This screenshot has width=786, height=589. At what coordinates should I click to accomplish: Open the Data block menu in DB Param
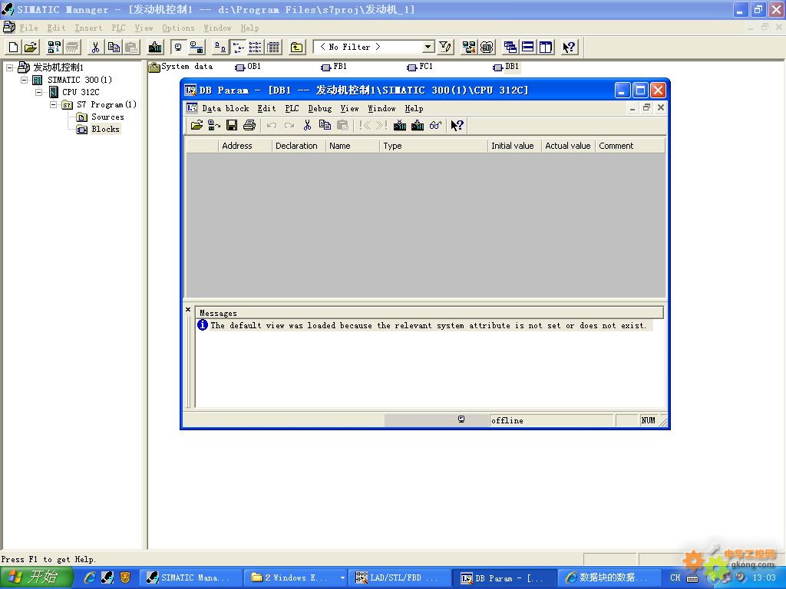click(226, 109)
